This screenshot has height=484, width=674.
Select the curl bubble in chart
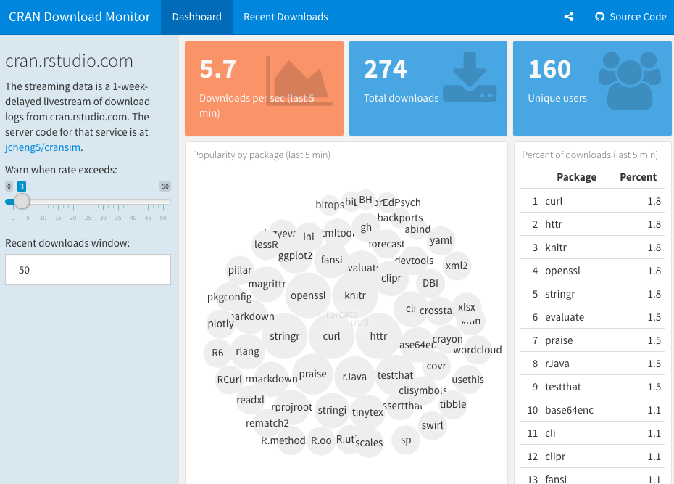tap(331, 336)
